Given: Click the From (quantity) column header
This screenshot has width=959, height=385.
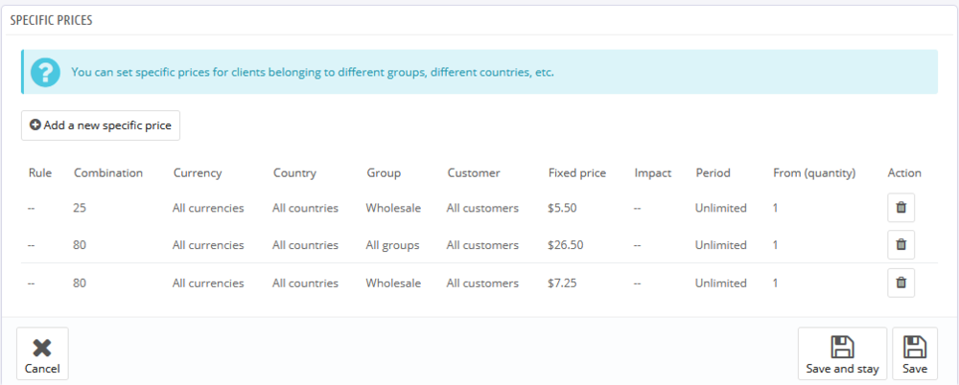Looking at the screenshot, I should pos(814,173).
